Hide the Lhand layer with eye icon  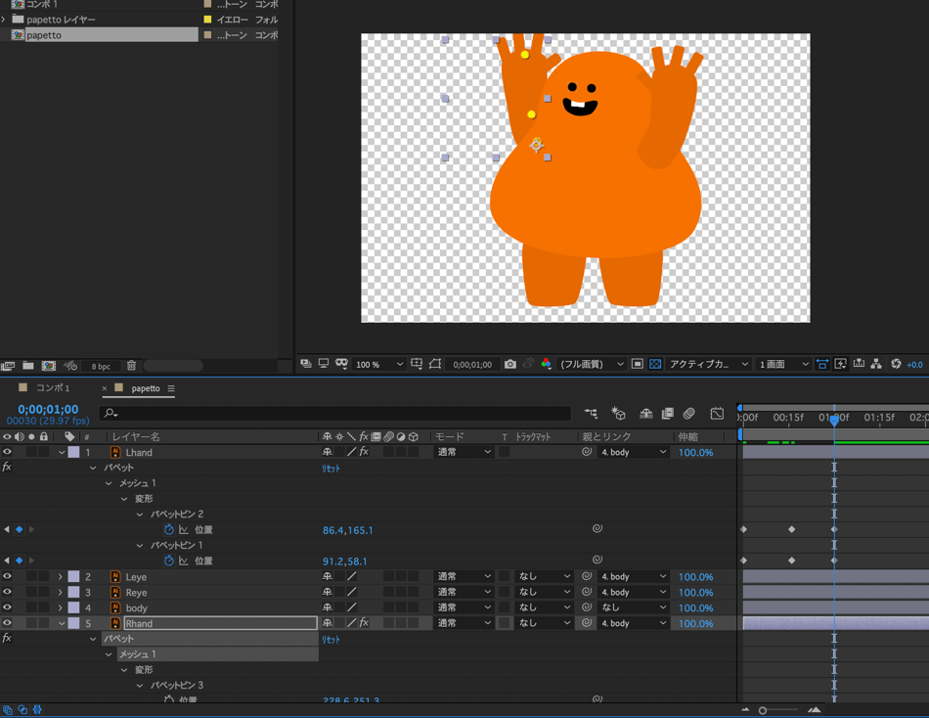point(7,452)
